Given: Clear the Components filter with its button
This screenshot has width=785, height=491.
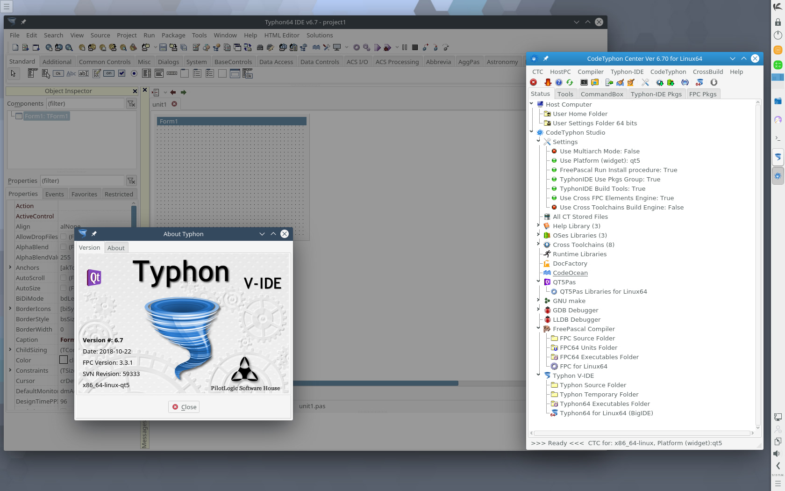Looking at the screenshot, I should coord(131,104).
